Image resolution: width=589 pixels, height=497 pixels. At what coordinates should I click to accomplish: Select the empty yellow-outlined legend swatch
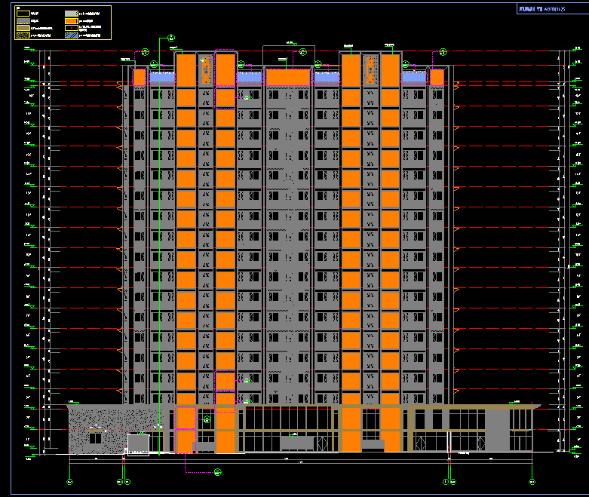coord(23,14)
